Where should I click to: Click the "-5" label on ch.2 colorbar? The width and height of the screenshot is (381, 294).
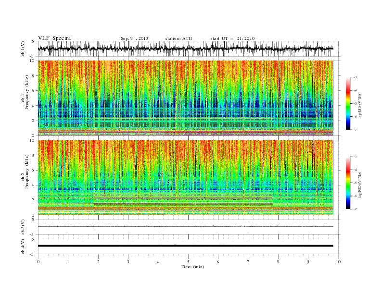[355, 183]
